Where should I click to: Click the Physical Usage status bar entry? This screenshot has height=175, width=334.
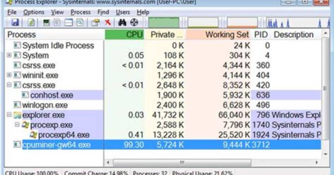[202, 173]
